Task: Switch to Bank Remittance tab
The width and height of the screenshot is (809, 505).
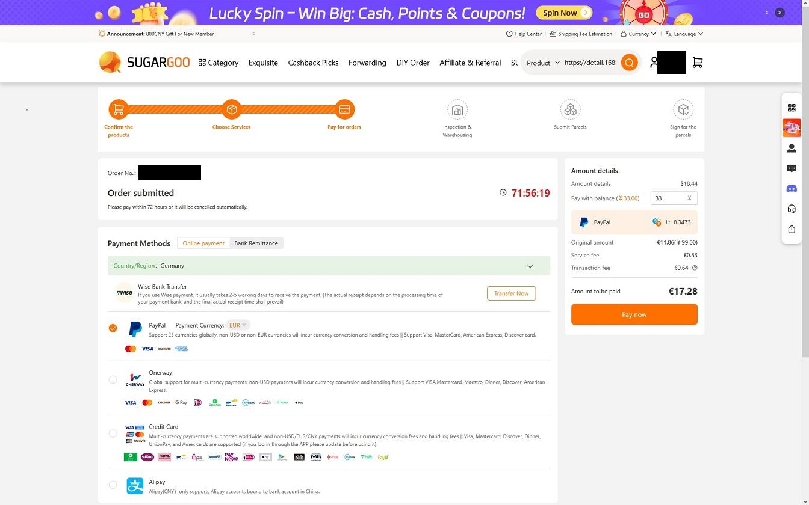Action: pyautogui.click(x=256, y=243)
